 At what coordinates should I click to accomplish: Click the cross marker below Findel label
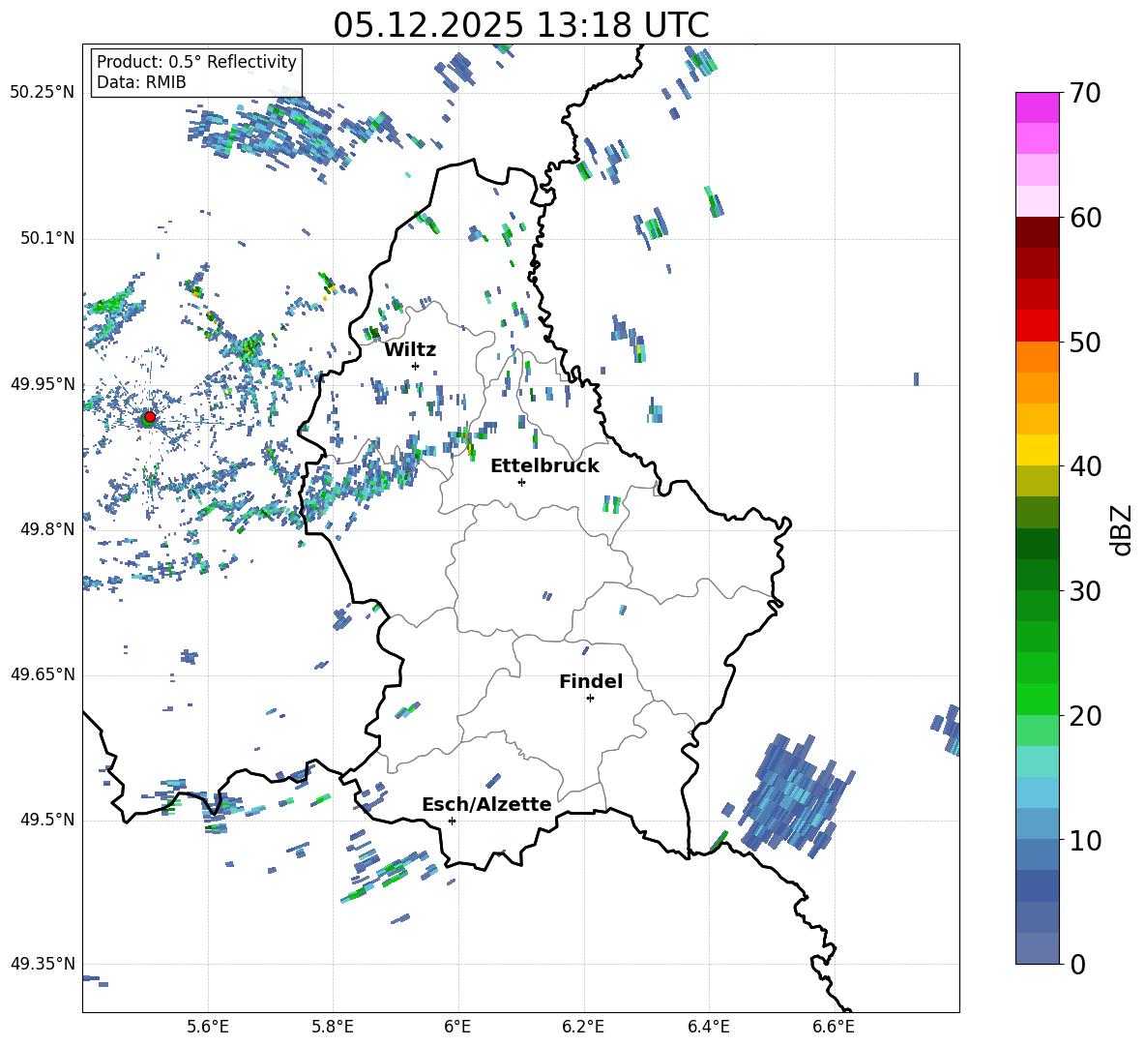[x=590, y=698]
